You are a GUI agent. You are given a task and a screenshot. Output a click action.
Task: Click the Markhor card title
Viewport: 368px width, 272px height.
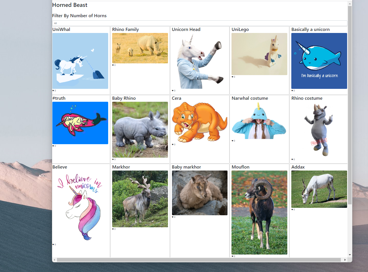coord(121,167)
